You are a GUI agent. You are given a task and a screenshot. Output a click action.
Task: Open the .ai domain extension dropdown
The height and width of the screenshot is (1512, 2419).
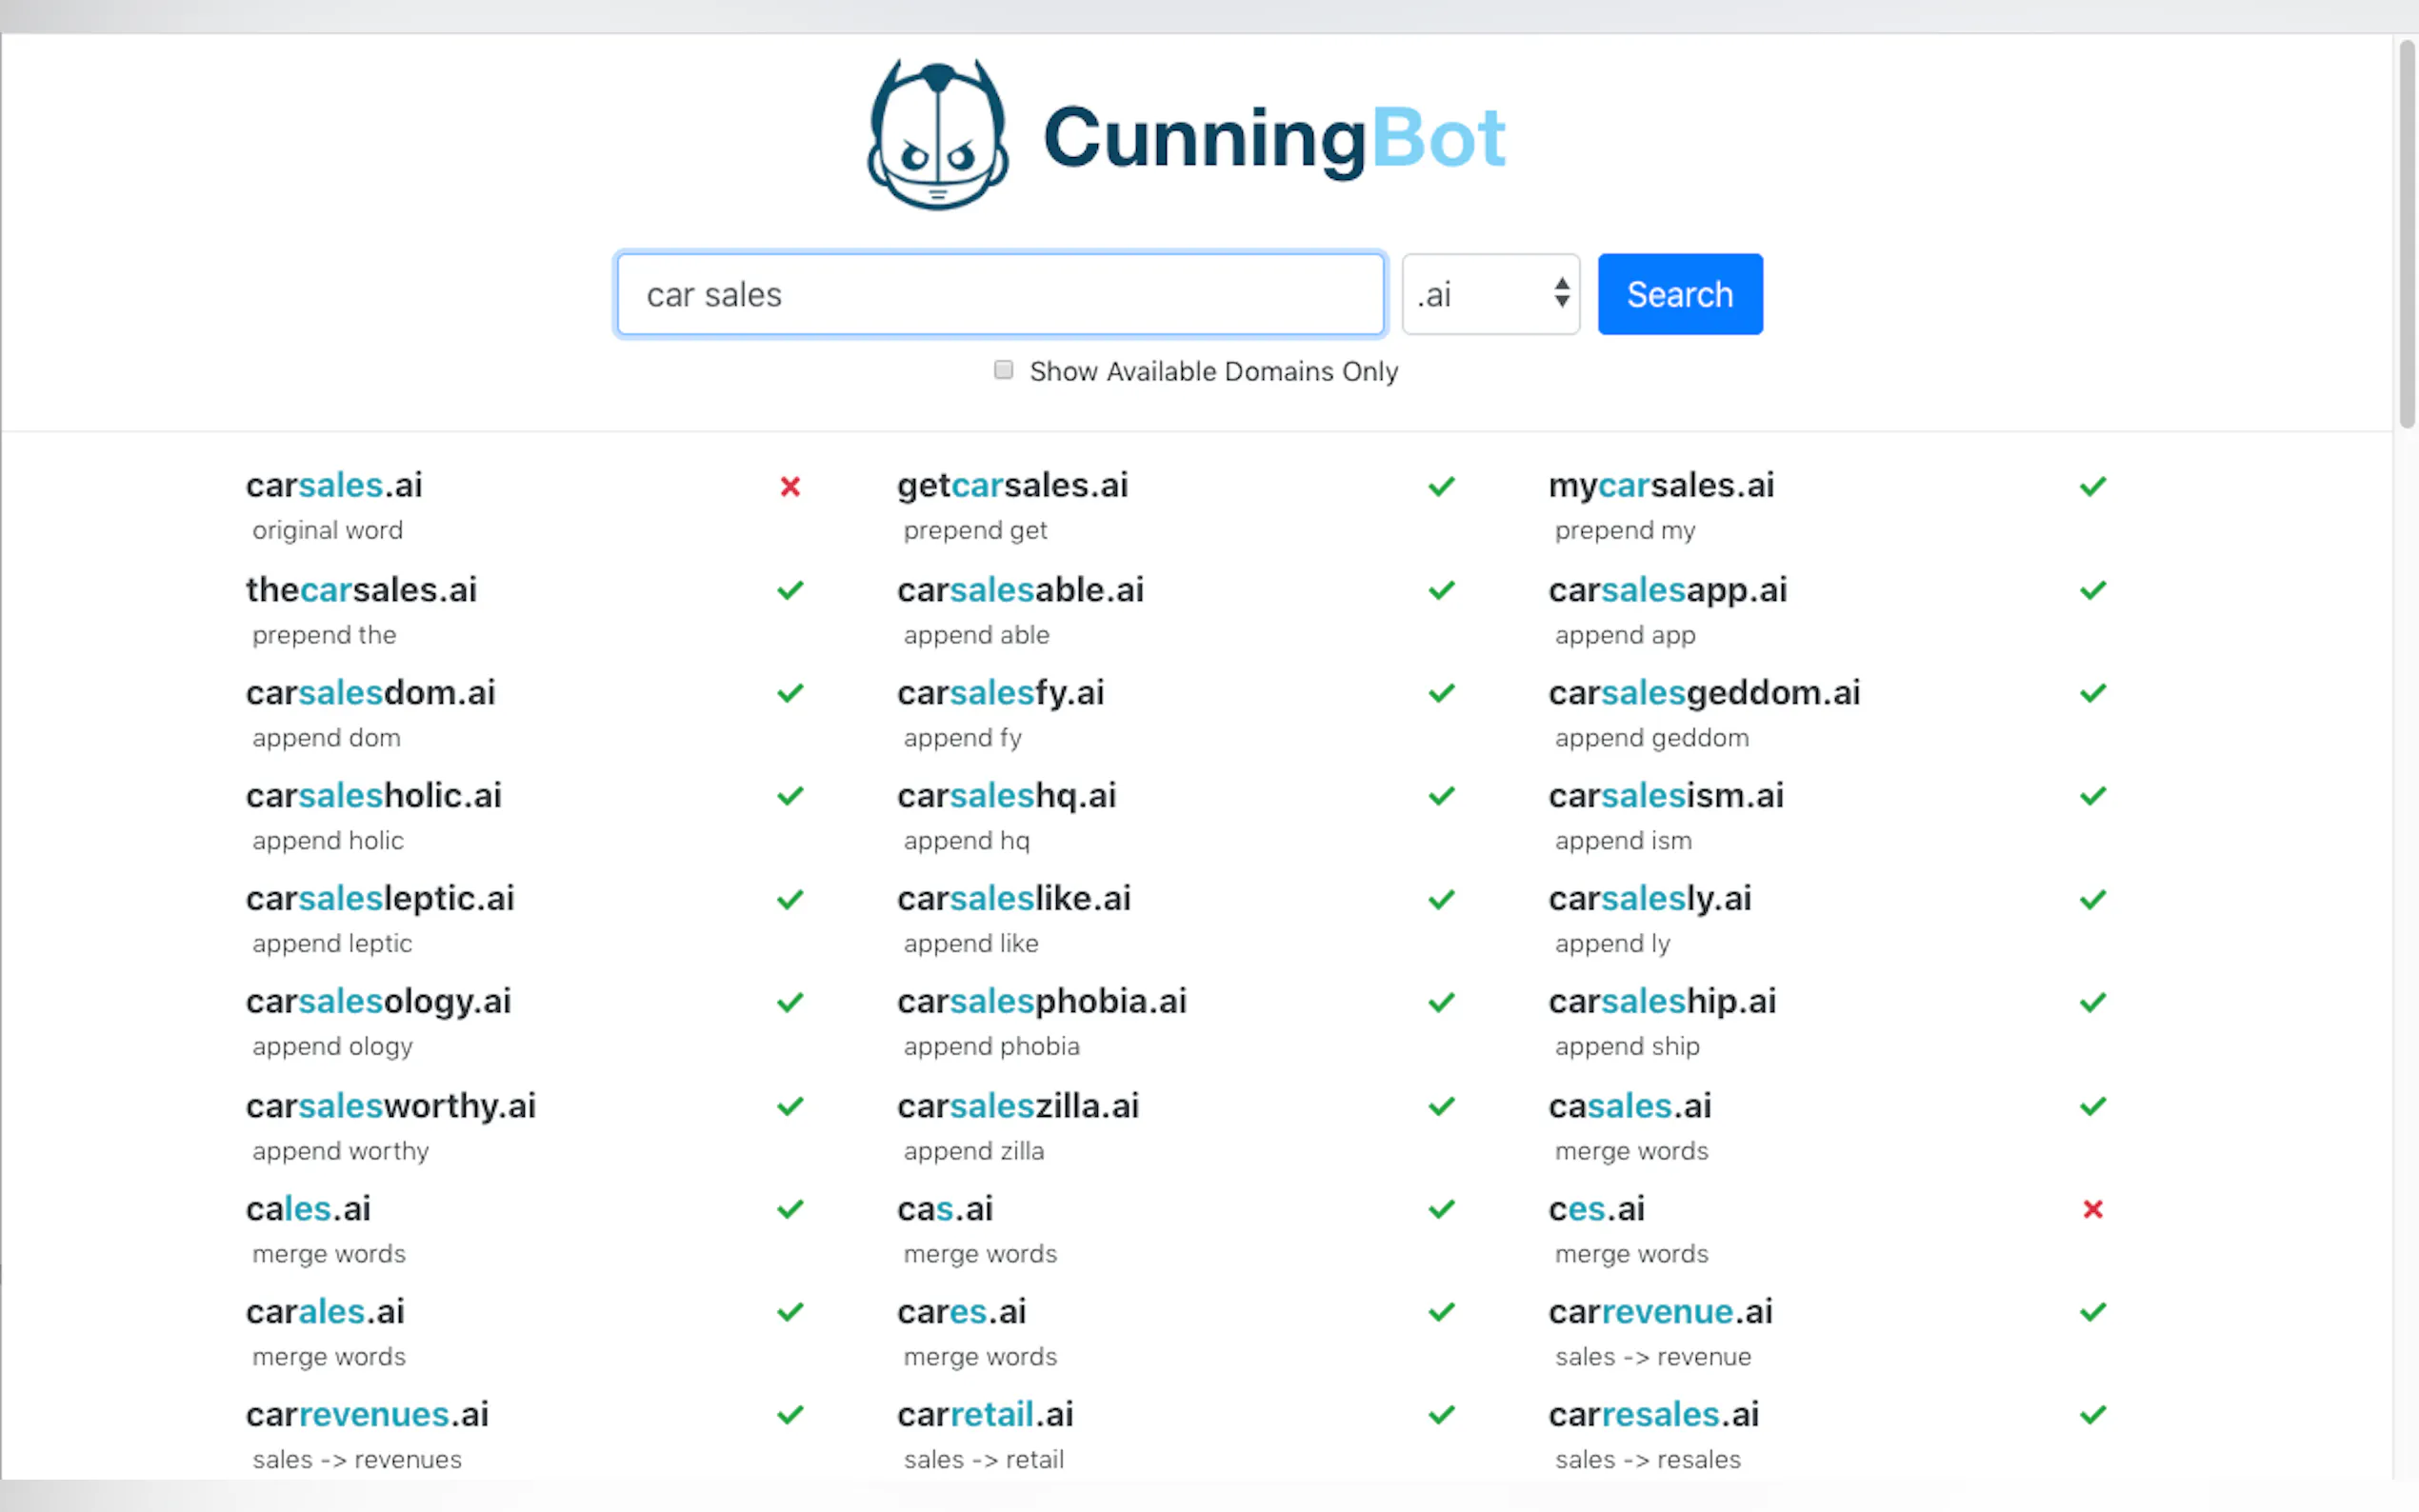coord(1490,294)
